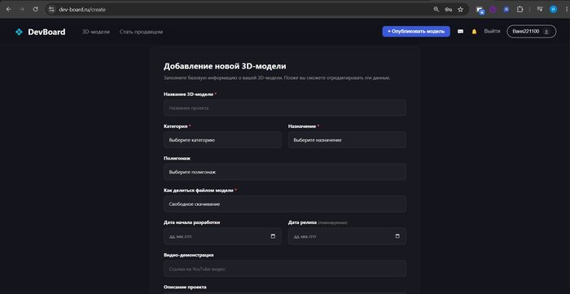Viewport: 570px width, 294px height.
Task: Focus the Дата релиза date field
Action: [x=347, y=236]
